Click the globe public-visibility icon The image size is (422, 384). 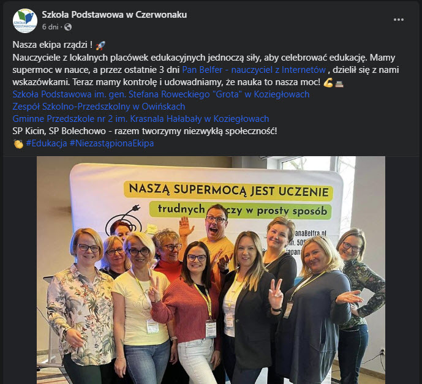coord(68,27)
